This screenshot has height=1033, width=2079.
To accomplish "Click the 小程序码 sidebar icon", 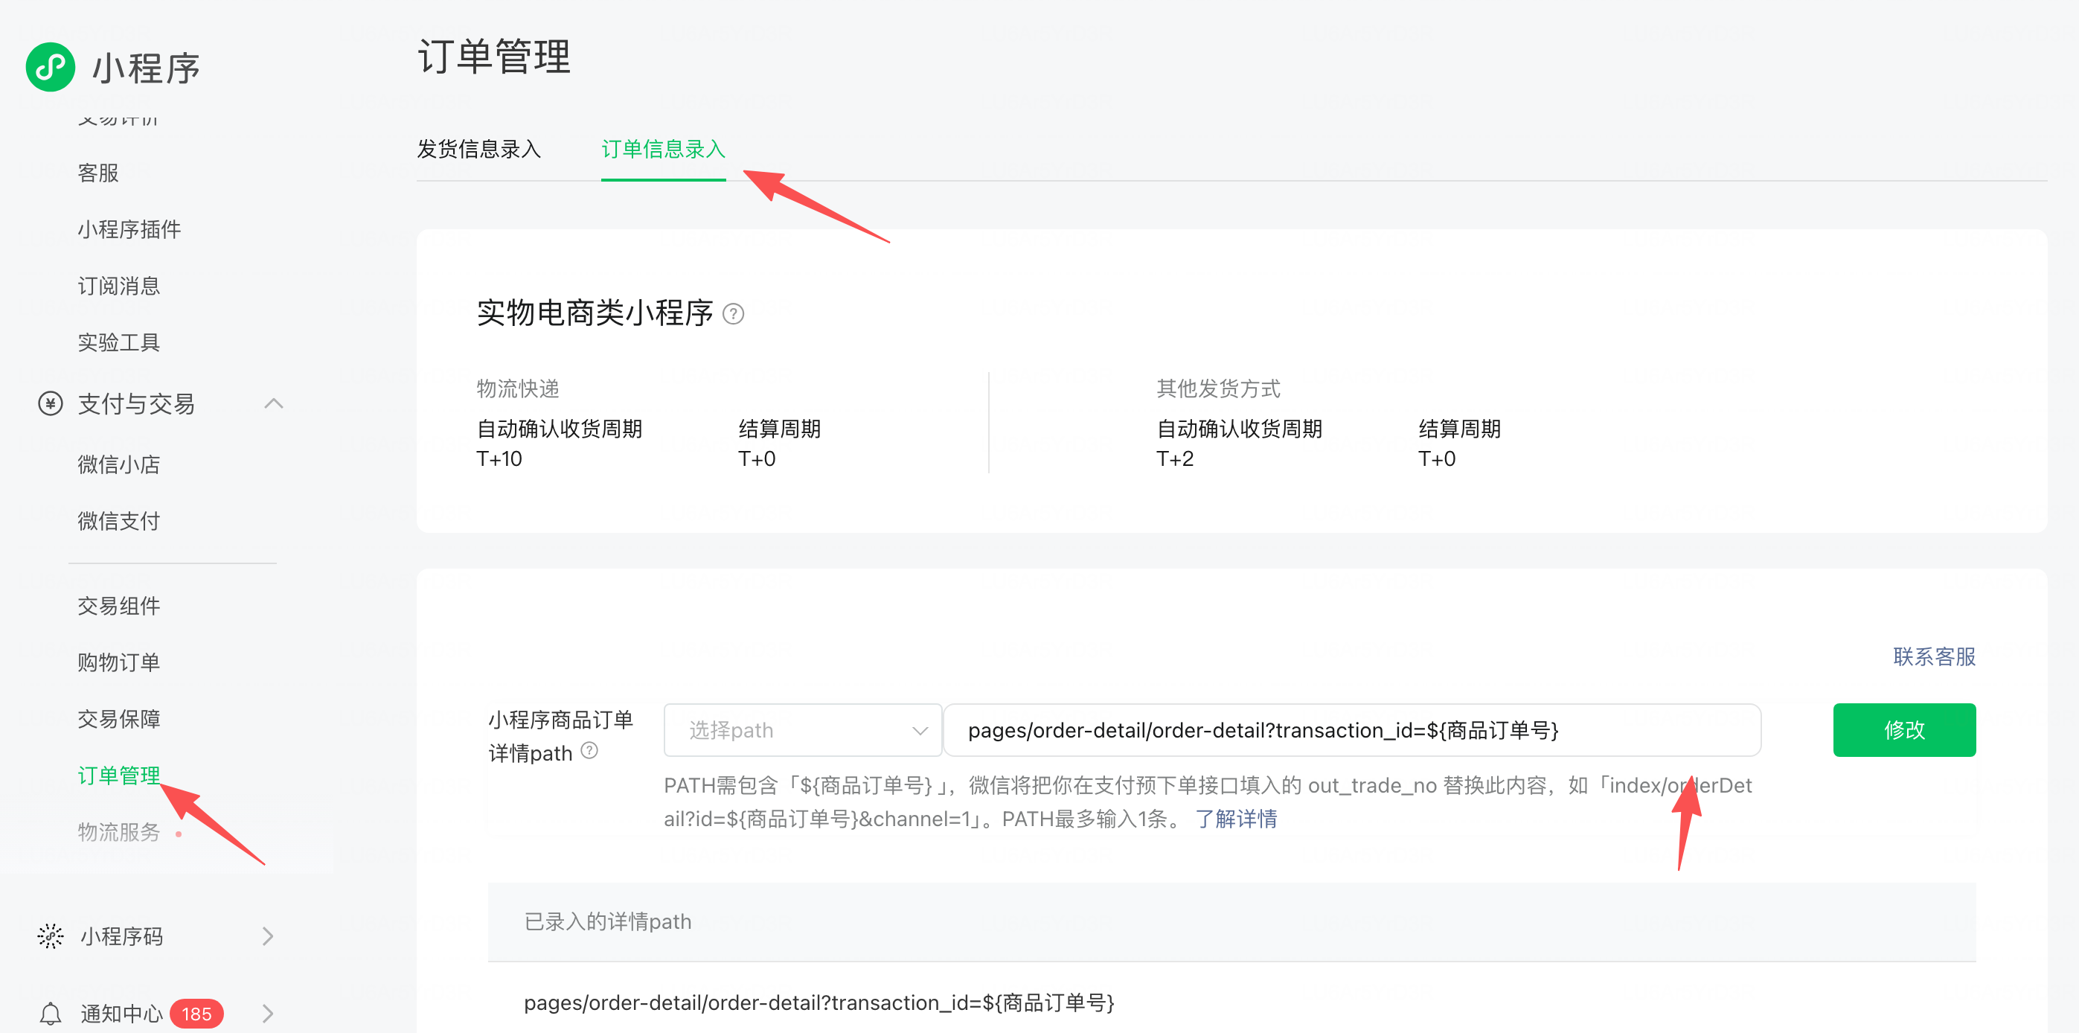I will [50, 936].
